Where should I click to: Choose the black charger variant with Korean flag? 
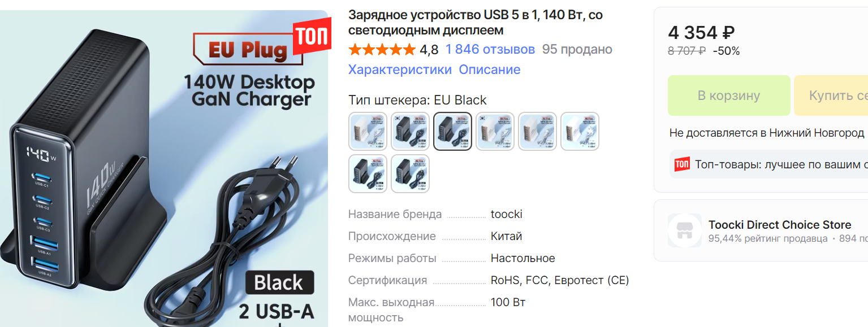click(410, 131)
